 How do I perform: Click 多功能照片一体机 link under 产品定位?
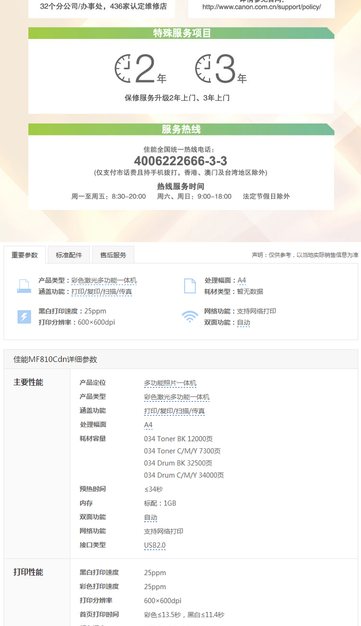click(170, 383)
